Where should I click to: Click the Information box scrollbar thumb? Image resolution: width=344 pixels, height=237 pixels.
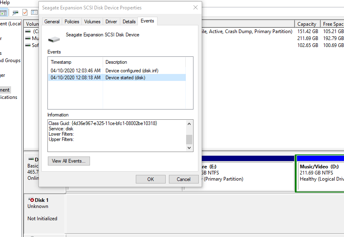pos(189,139)
